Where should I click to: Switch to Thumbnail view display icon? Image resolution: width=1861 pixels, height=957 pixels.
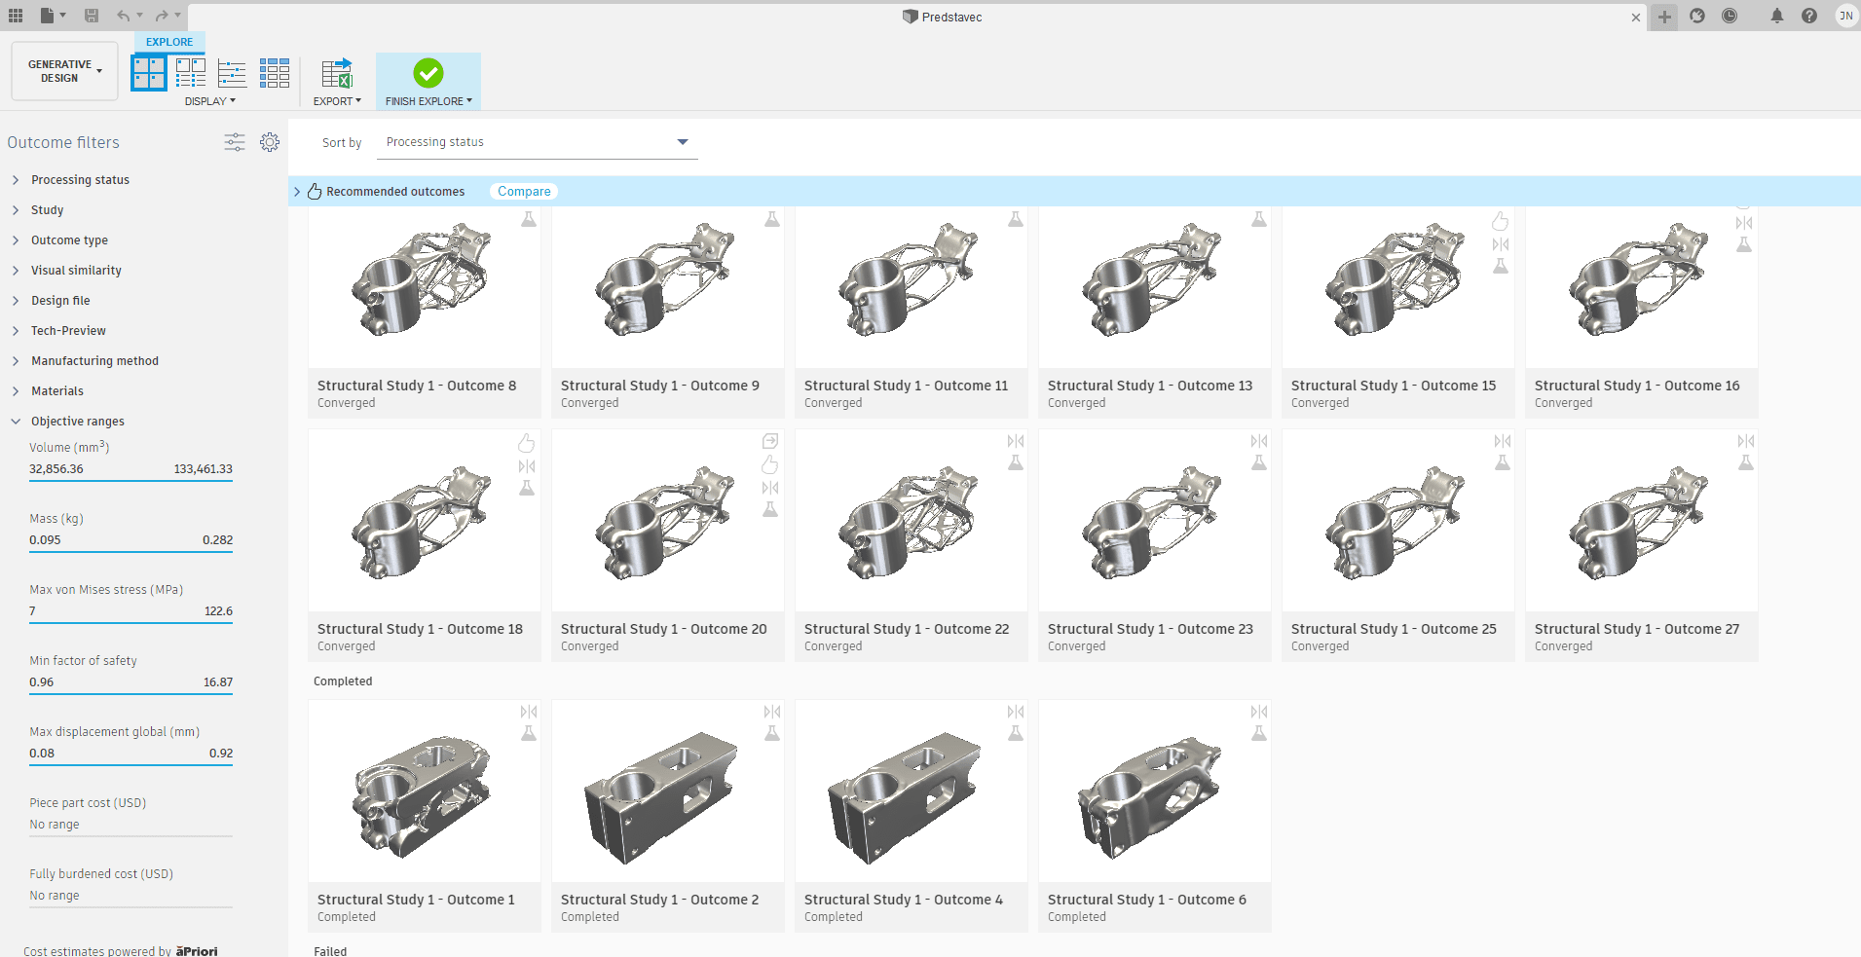149,73
